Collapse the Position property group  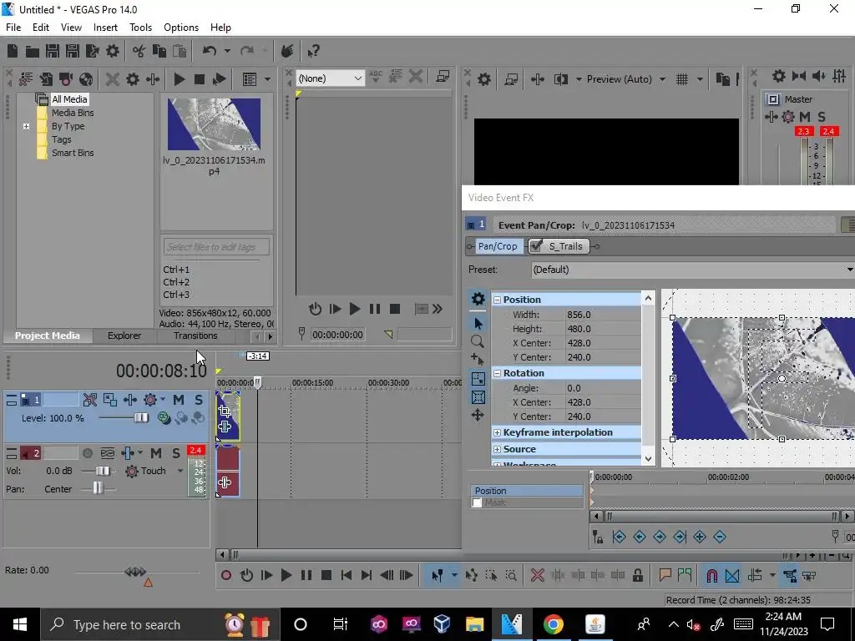coord(497,300)
